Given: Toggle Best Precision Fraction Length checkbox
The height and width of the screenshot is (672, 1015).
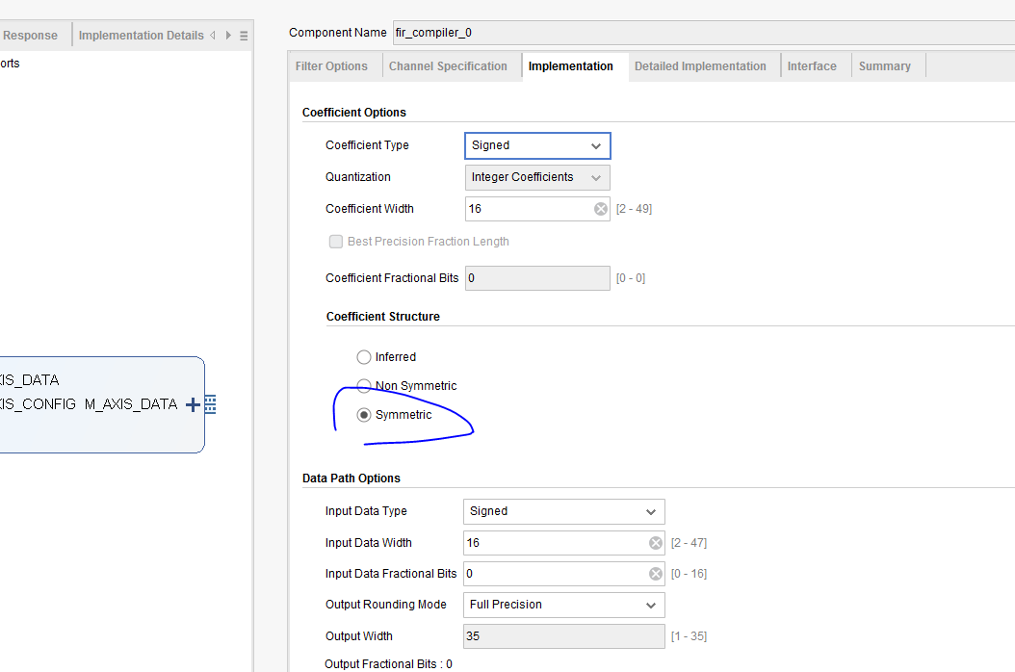Looking at the screenshot, I should click(x=335, y=242).
